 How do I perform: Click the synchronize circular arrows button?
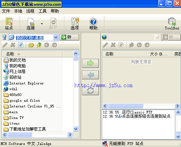(x=90, y=91)
